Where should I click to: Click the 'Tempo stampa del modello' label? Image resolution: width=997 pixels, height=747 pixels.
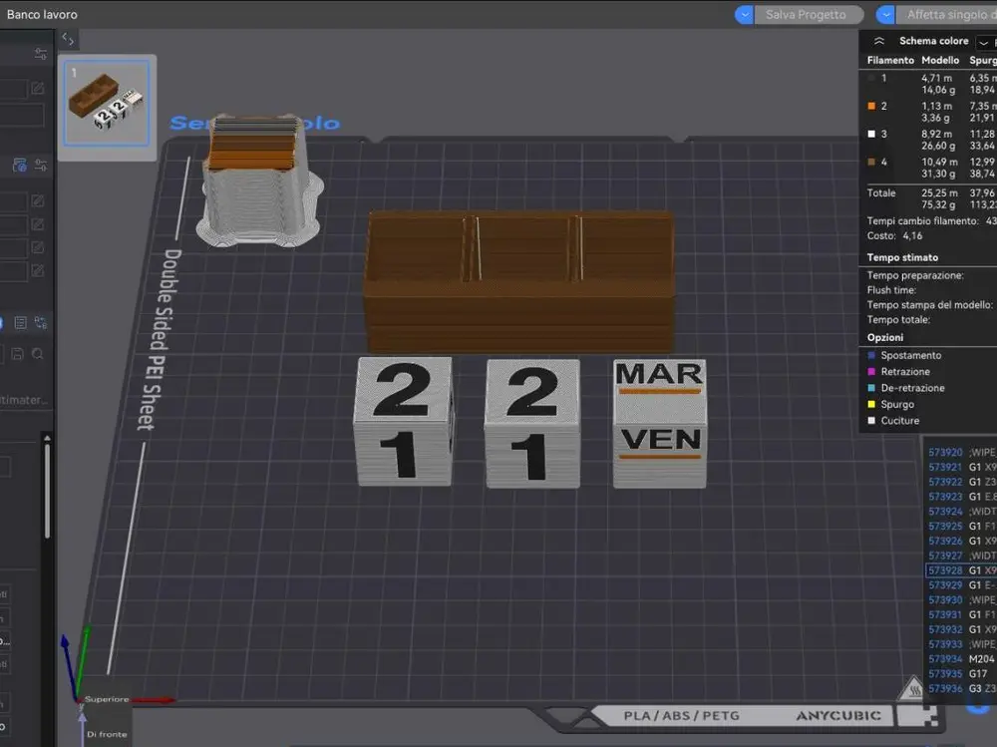click(929, 305)
